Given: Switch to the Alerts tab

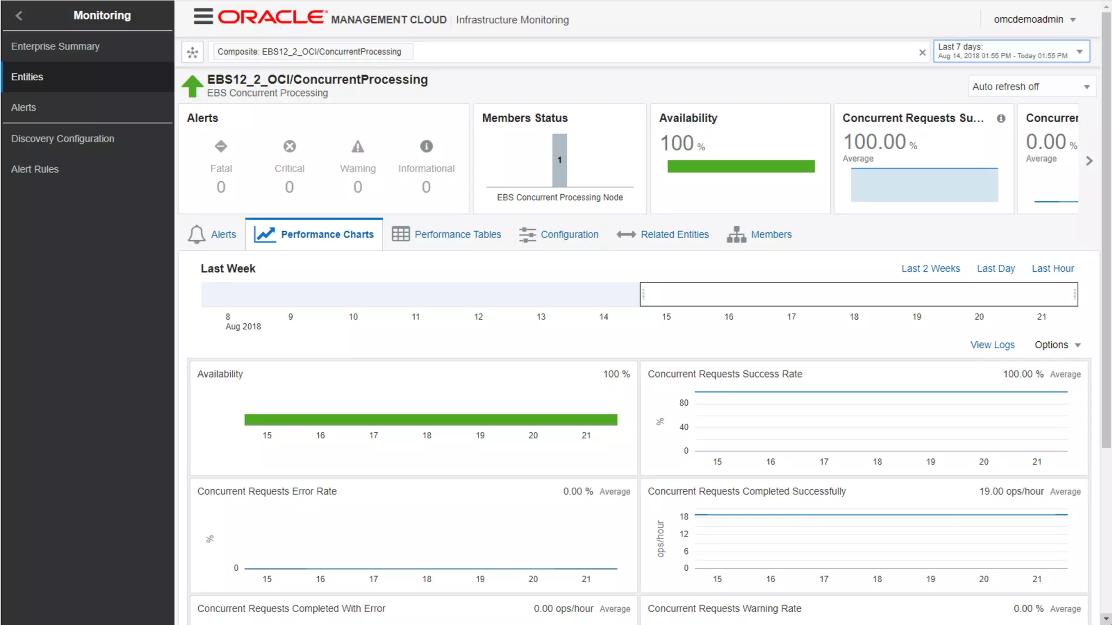Looking at the screenshot, I should (212, 234).
